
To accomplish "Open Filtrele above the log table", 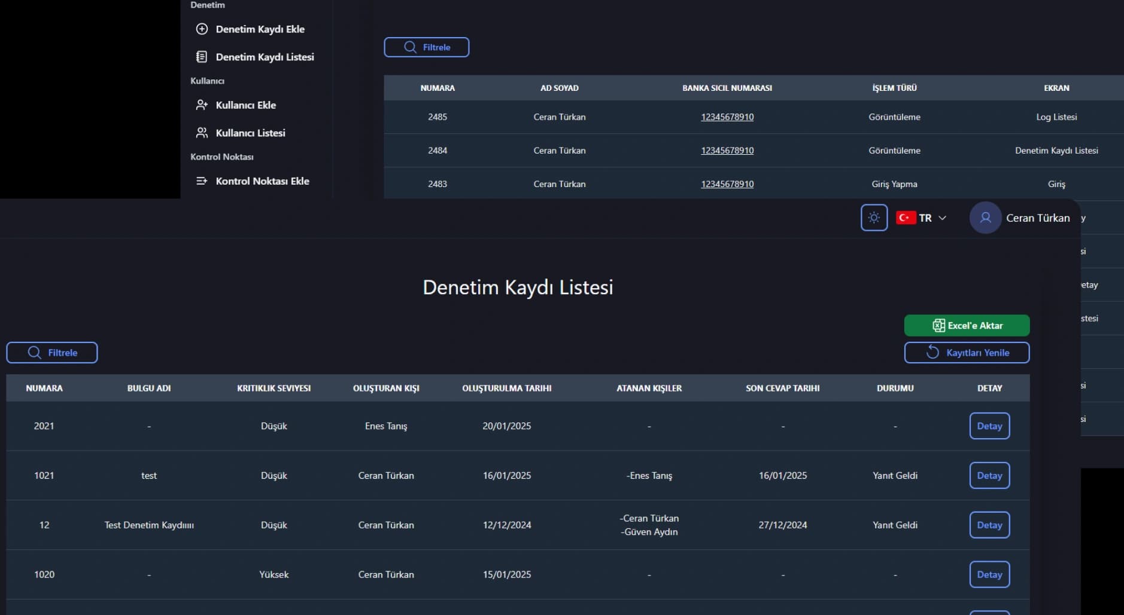I will pyautogui.click(x=426, y=47).
